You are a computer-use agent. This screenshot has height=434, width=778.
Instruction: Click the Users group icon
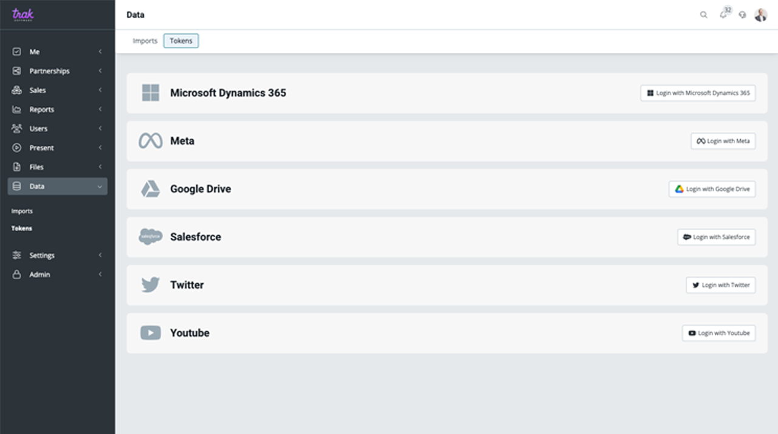point(17,128)
